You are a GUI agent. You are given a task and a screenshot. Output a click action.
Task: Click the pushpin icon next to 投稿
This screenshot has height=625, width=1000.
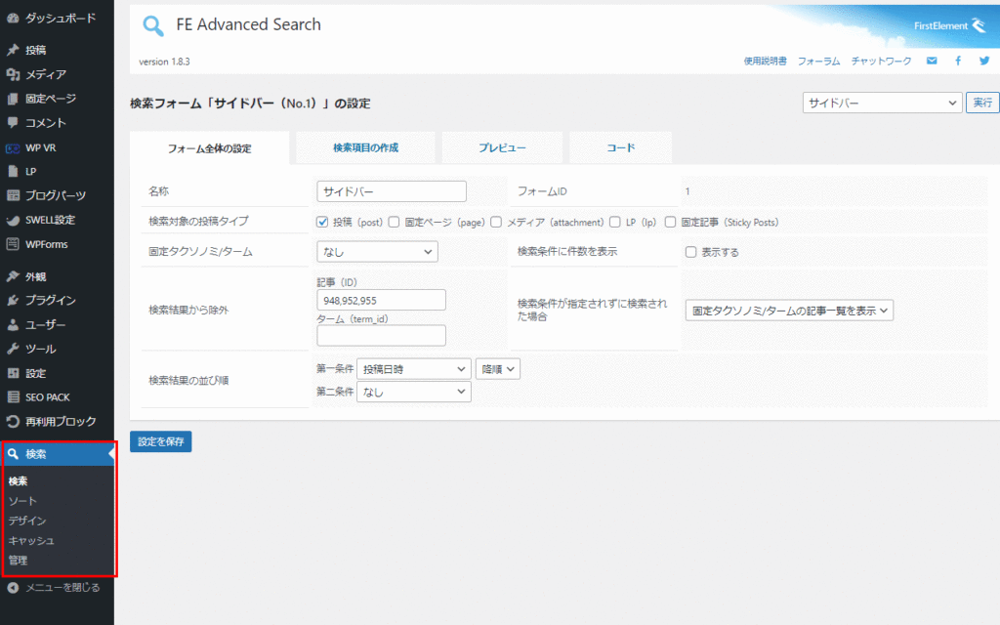[x=13, y=50]
